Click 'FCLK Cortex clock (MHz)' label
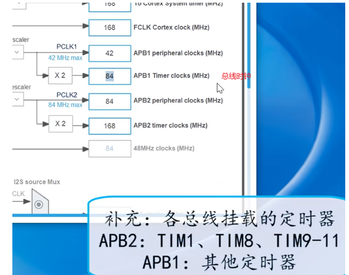349x275 pixels. point(171,27)
